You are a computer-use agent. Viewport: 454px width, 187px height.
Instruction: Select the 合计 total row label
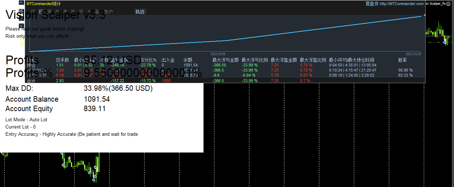[31, 81]
